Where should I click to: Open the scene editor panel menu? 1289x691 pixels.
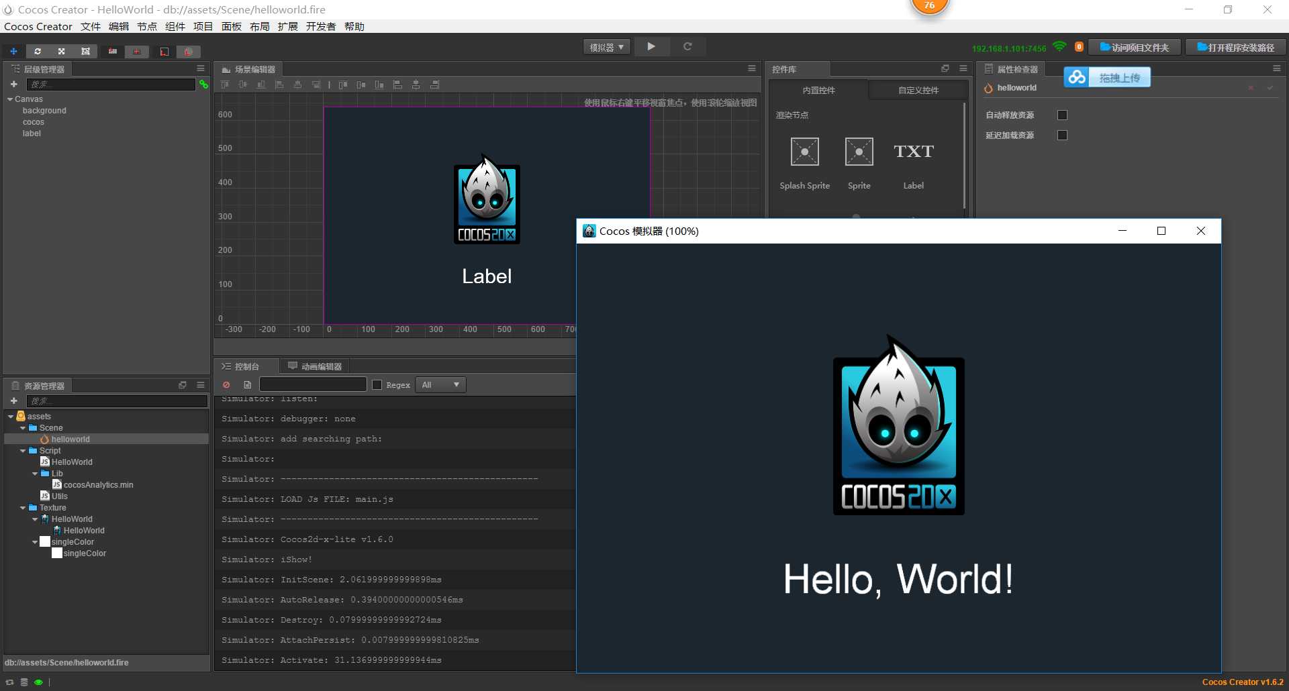pos(752,68)
